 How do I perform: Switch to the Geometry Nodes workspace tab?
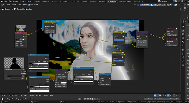(x=125, y=1)
